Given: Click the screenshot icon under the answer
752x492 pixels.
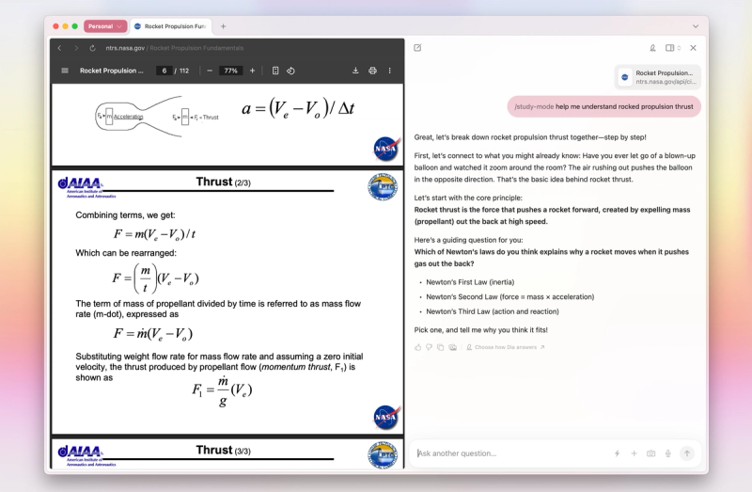Looking at the screenshot, I should coord(452,347).
